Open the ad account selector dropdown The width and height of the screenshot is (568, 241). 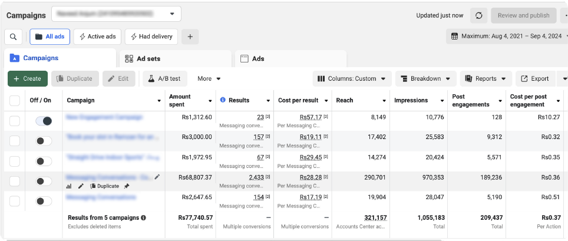click(x=116, y=14)
